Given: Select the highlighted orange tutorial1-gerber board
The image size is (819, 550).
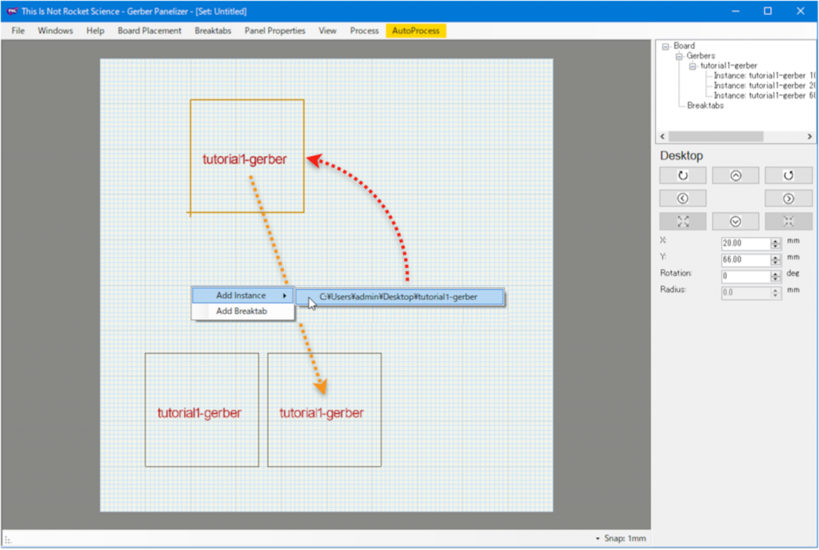Looking at the screenshot, I should (247, 156).
